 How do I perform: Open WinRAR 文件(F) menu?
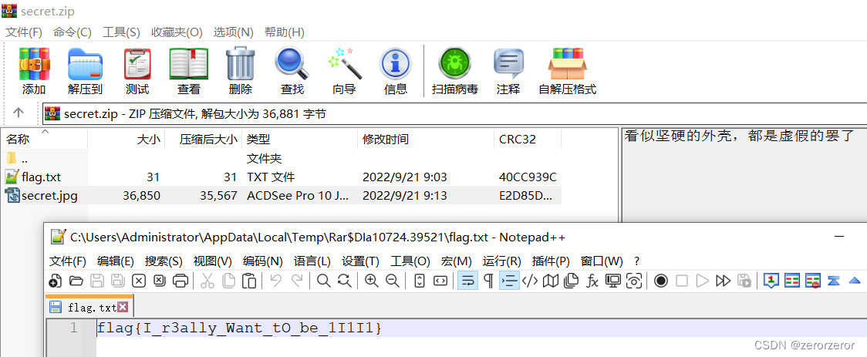24,32
